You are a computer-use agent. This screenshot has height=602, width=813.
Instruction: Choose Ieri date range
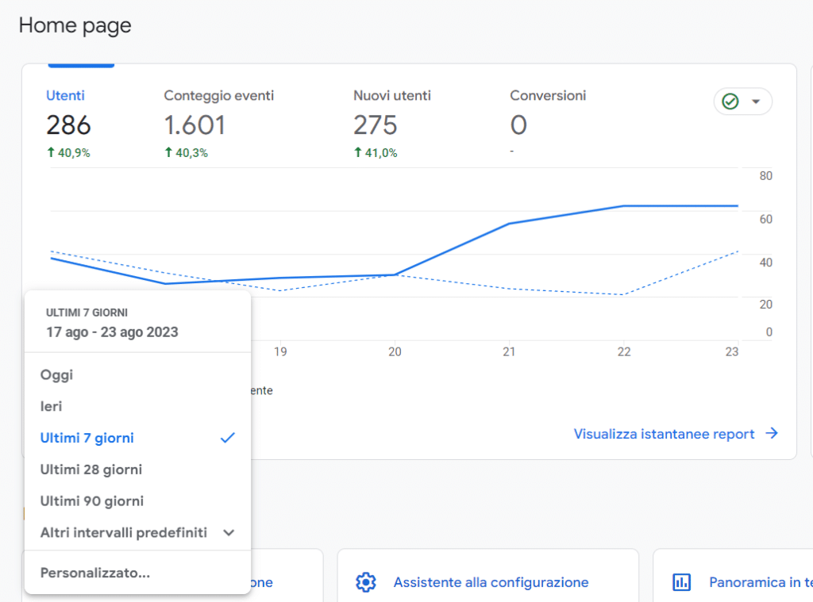point(137,406)
